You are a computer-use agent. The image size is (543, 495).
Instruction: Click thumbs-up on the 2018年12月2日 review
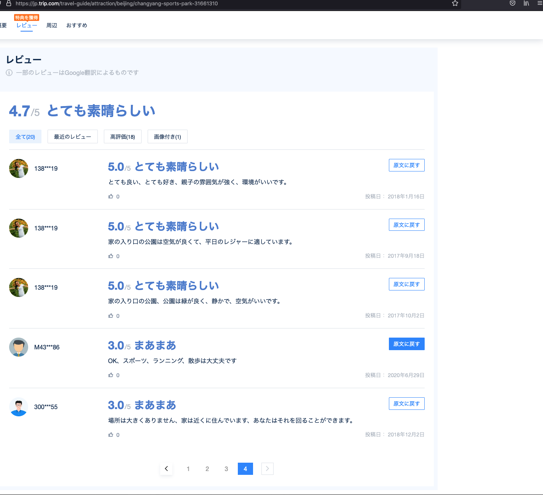click(111, 435)
